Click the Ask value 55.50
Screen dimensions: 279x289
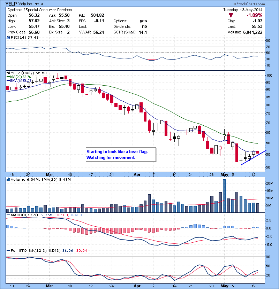[x=64, y=15]
